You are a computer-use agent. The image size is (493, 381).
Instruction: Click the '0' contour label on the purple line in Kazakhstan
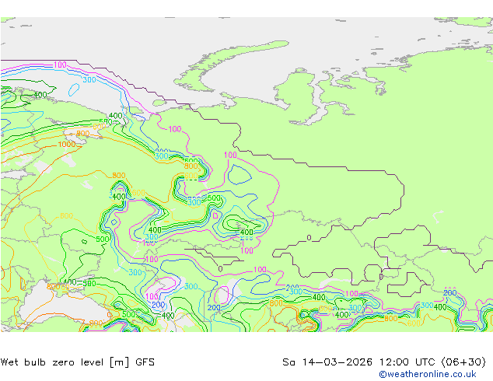click(x=309, y=238)
